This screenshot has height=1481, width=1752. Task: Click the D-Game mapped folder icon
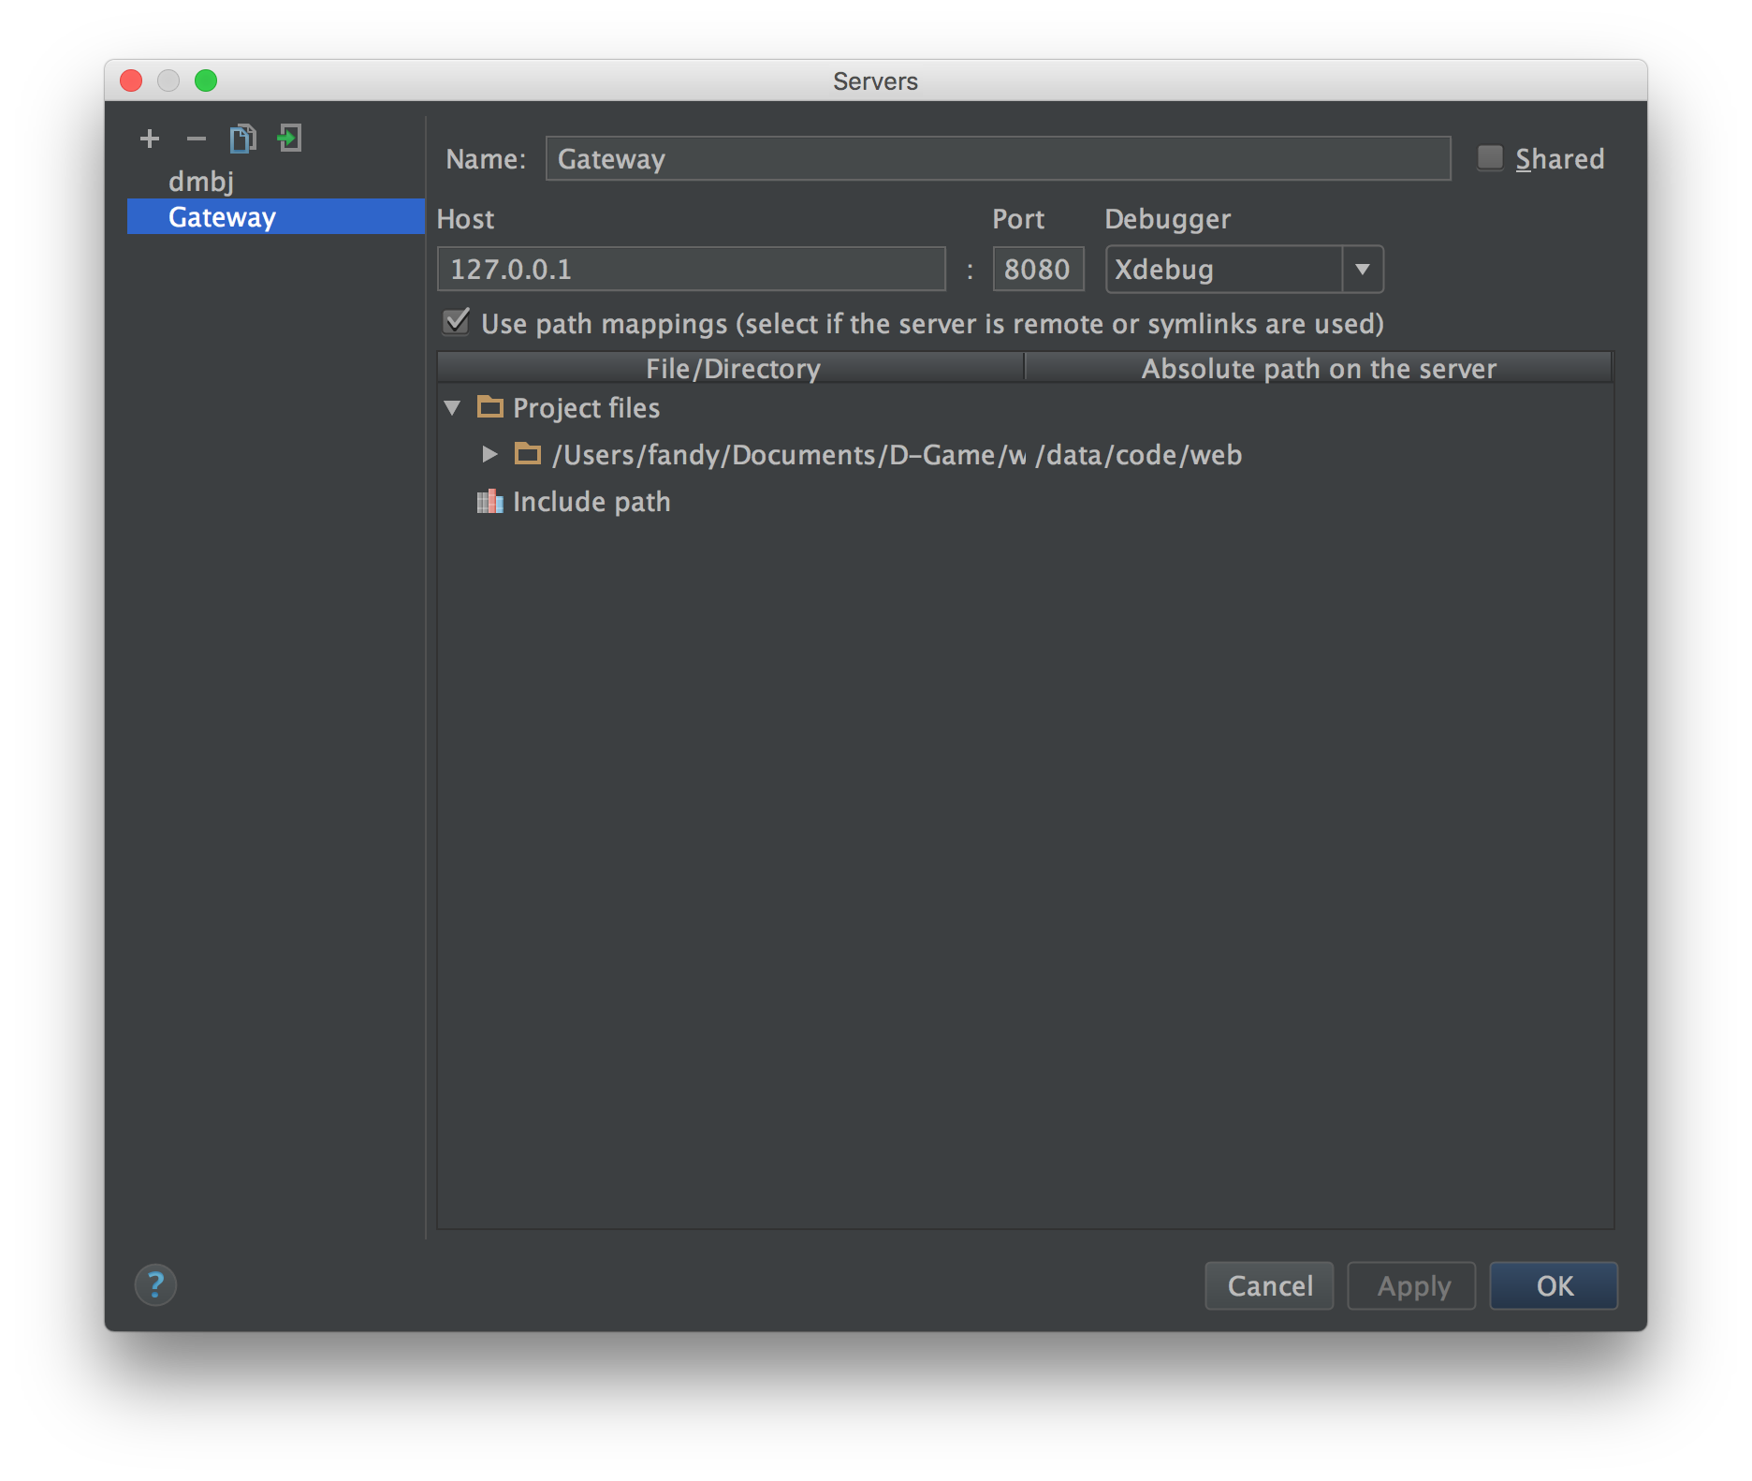click(x=528, y=455)
